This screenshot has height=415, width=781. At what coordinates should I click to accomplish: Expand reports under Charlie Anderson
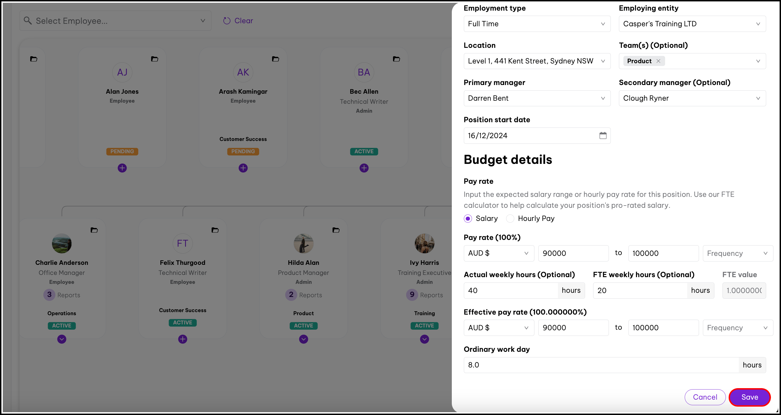point(62,339)
